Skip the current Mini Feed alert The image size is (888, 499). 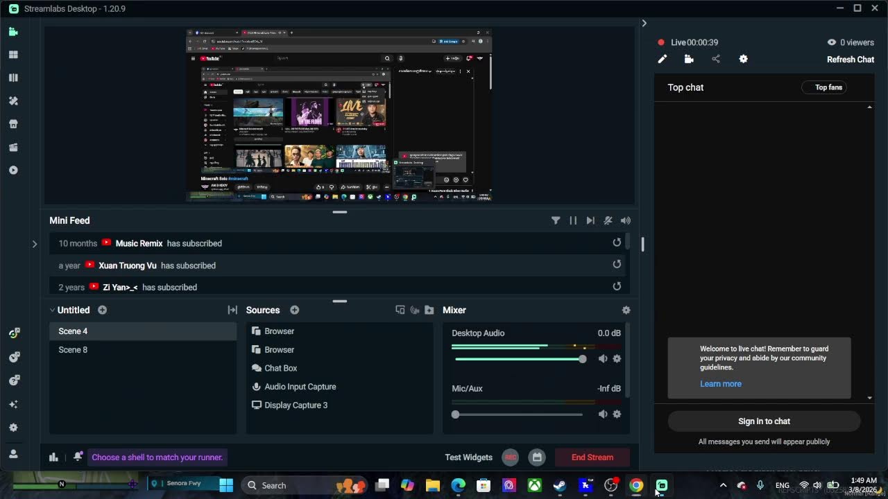(x=590, y=220)
